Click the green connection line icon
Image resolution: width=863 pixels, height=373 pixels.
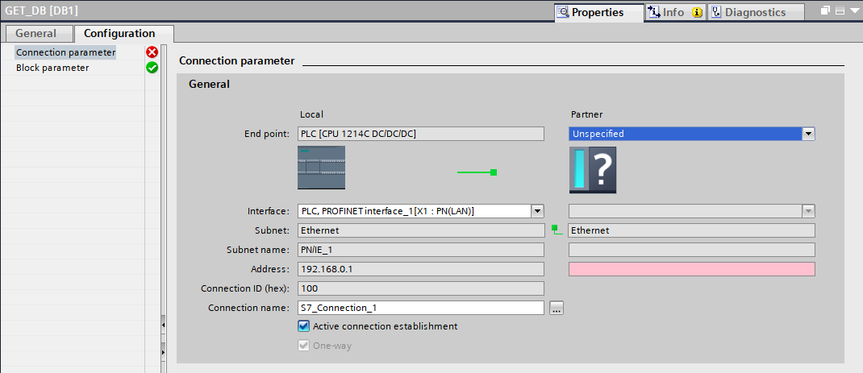click(x=477, y=172)
